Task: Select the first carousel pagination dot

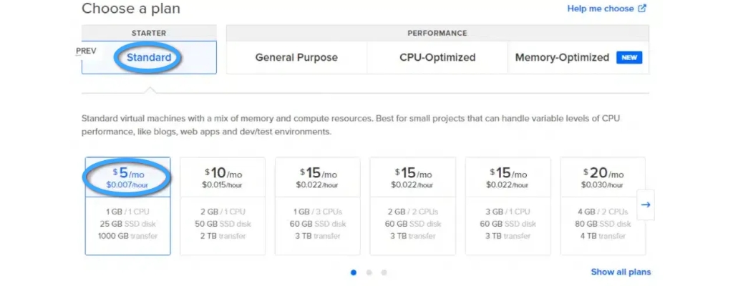Action: pos(354,272)
